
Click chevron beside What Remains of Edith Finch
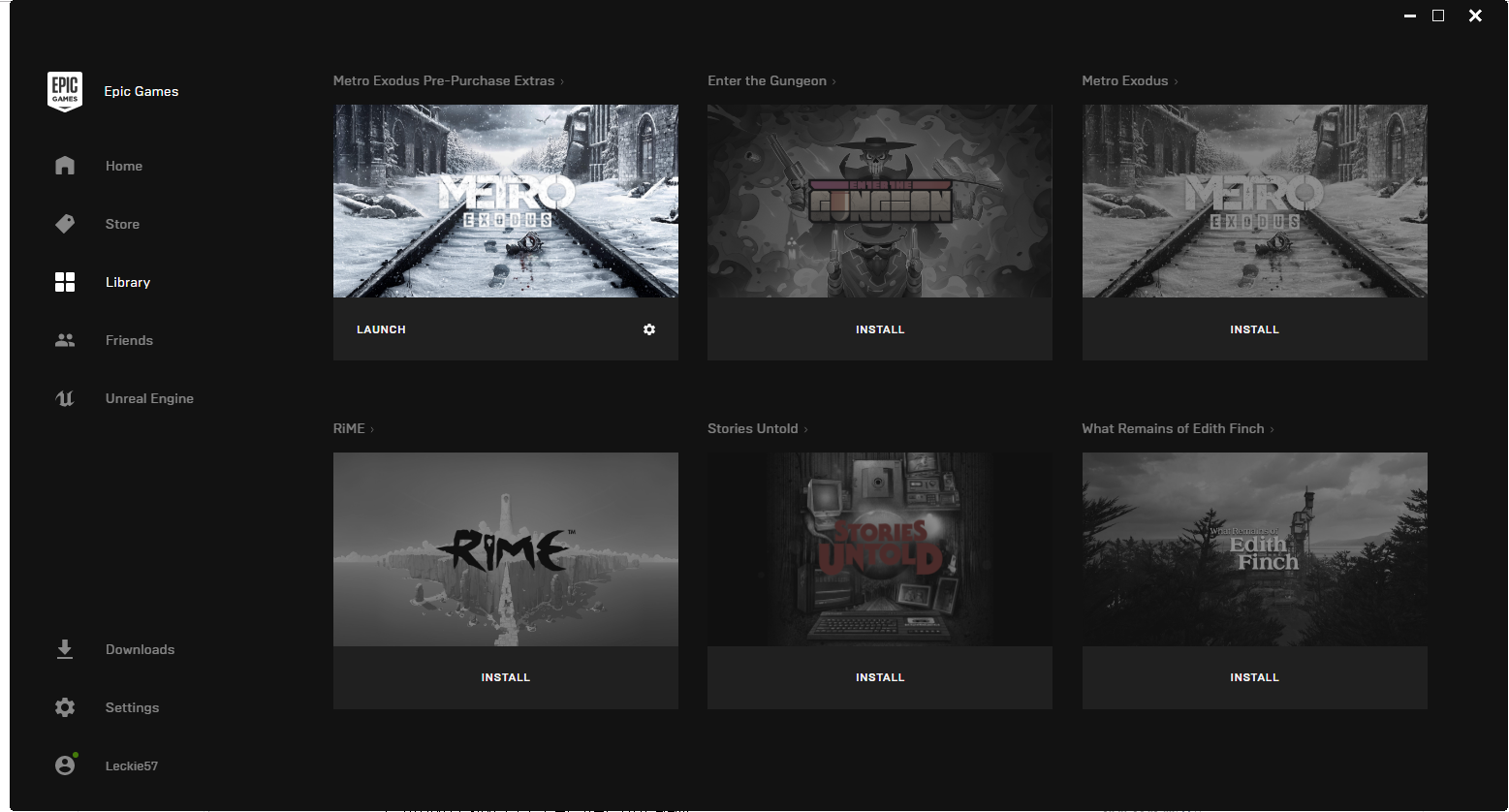point(1272,429)
